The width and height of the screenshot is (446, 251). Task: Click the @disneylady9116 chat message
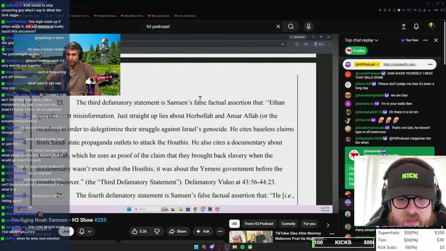386,112
